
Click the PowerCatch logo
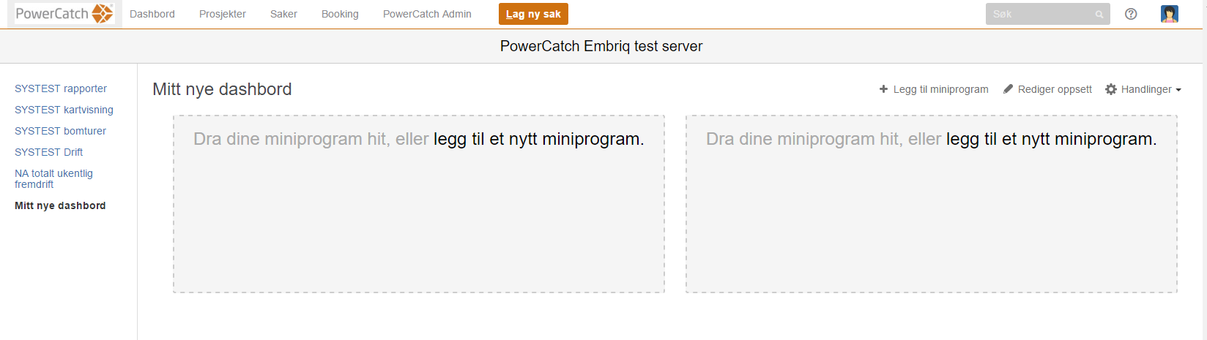64,14
